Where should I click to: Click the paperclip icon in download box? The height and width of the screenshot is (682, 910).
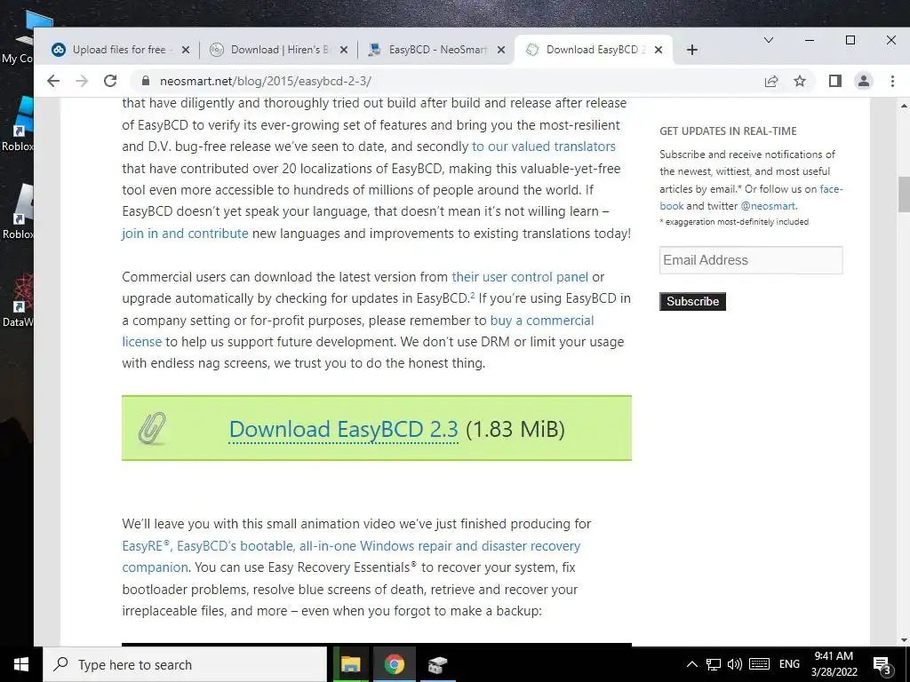point(153,429)
